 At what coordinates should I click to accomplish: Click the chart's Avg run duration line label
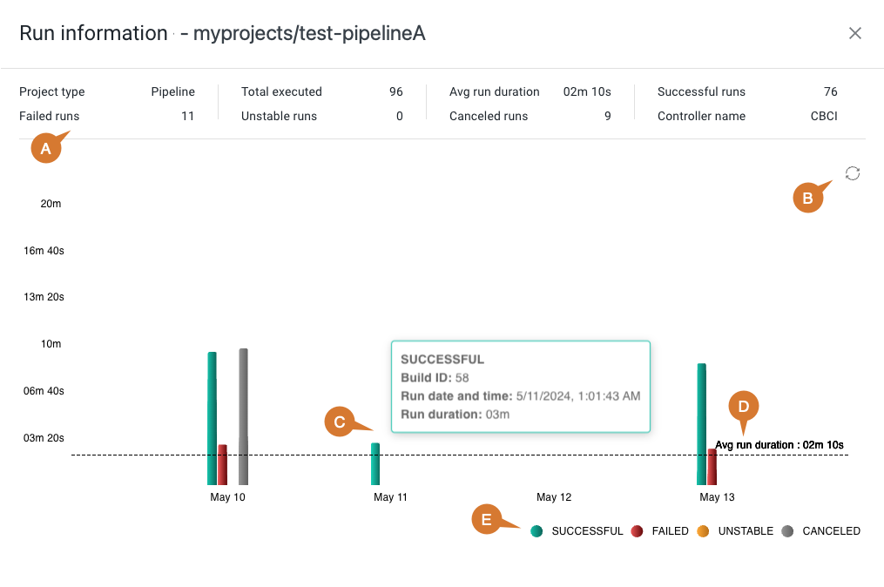coord(779,445)
